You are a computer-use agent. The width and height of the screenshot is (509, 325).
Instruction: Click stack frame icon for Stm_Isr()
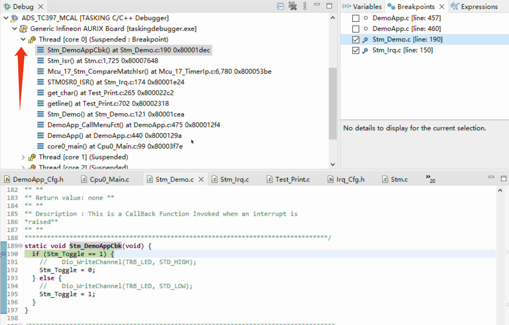(x=40, y=61)
